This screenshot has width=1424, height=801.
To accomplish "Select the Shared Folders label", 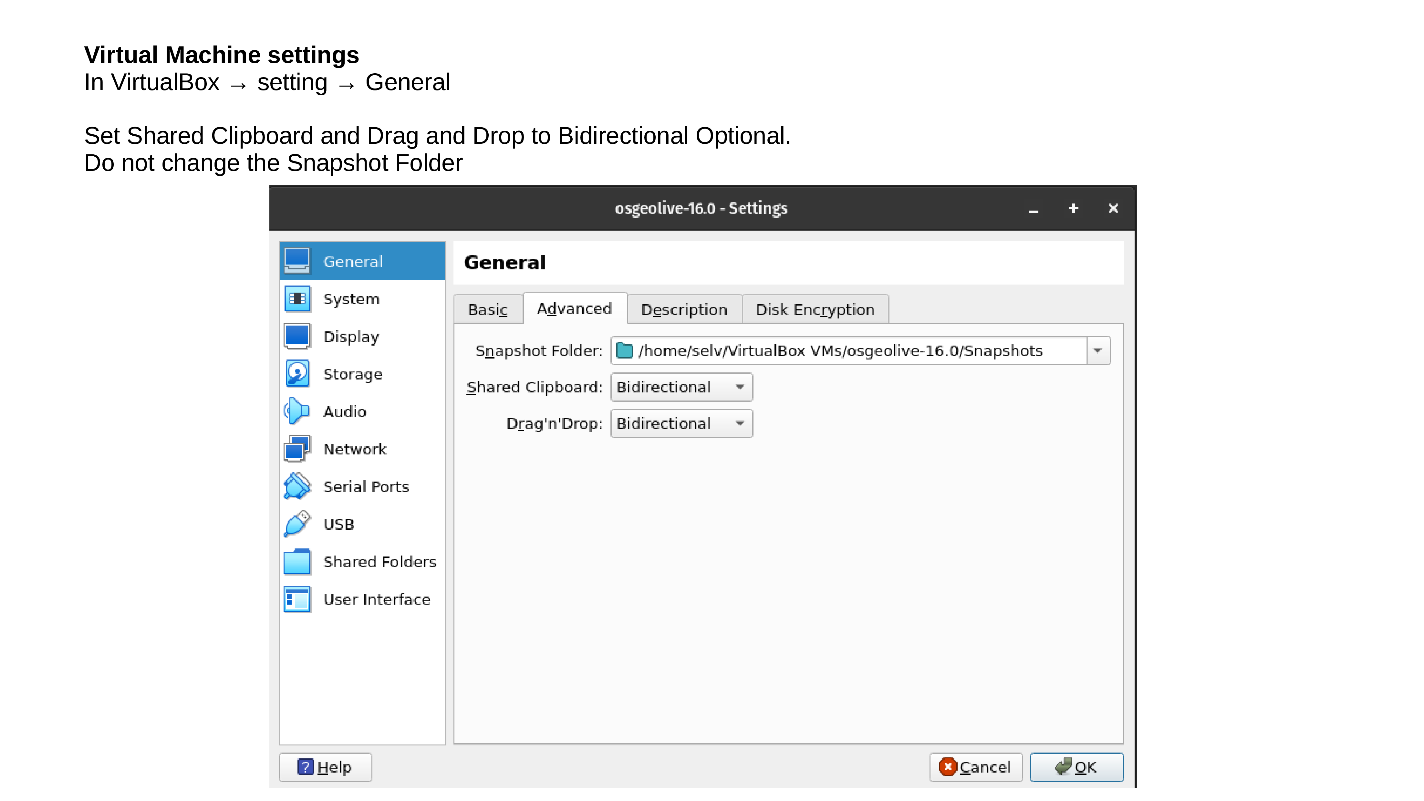I will 379,562.
